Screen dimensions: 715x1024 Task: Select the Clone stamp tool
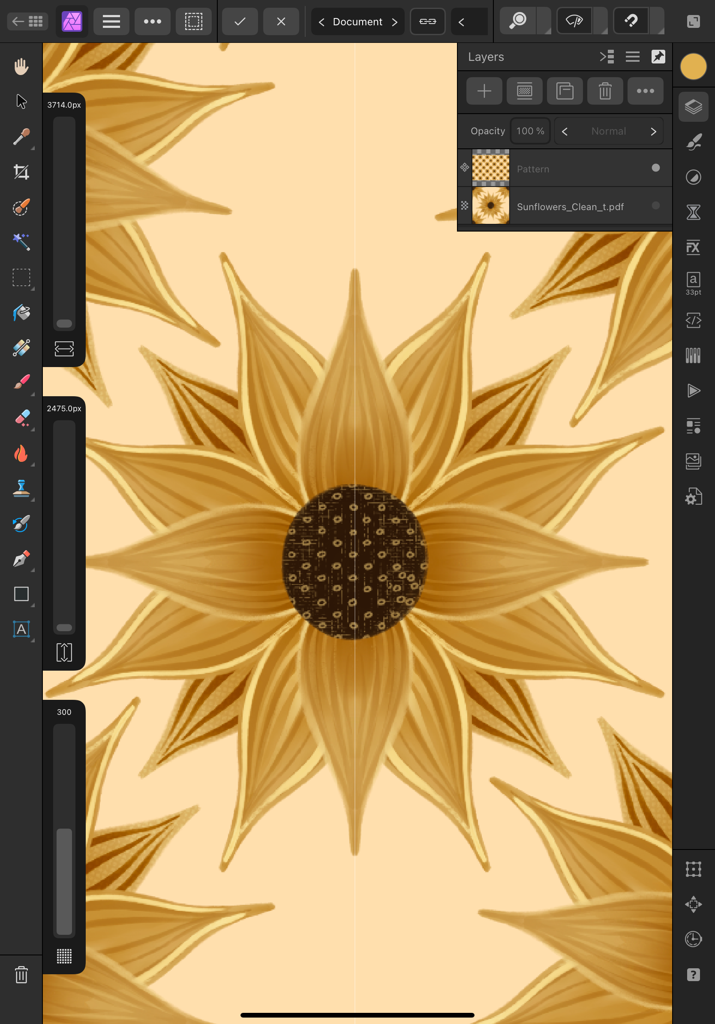tap(21, 488)
